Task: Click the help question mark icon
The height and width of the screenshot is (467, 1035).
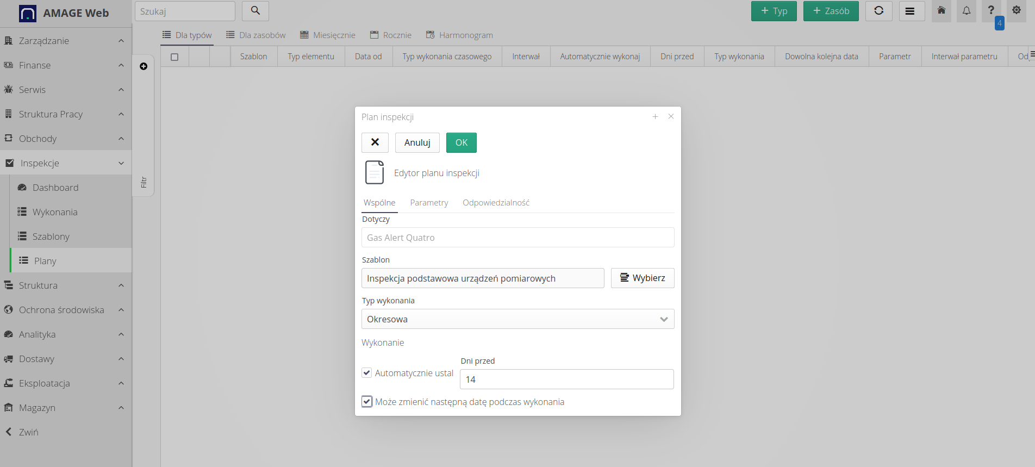Action: tap(991, 10)
